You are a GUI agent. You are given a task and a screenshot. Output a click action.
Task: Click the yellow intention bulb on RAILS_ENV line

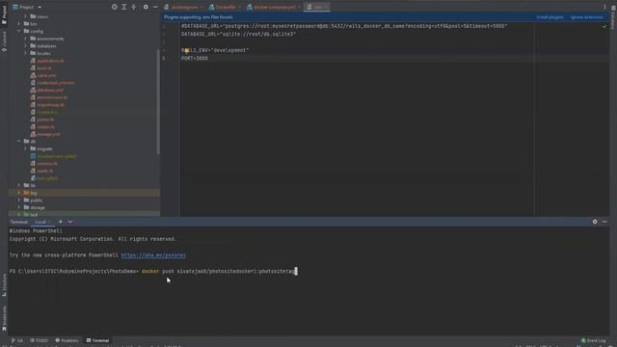tap(186, 50)
